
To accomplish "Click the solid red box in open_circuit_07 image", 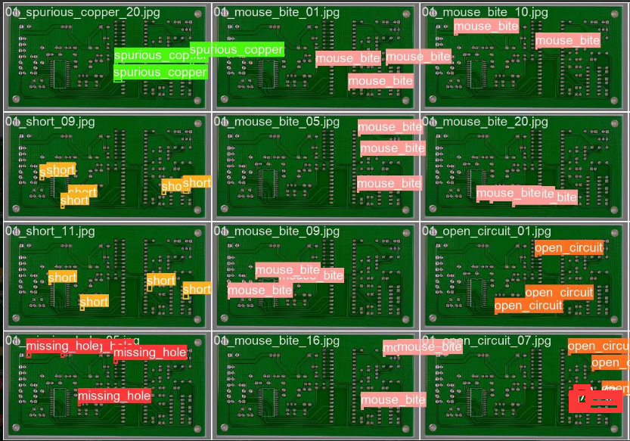I will [595, 399].
